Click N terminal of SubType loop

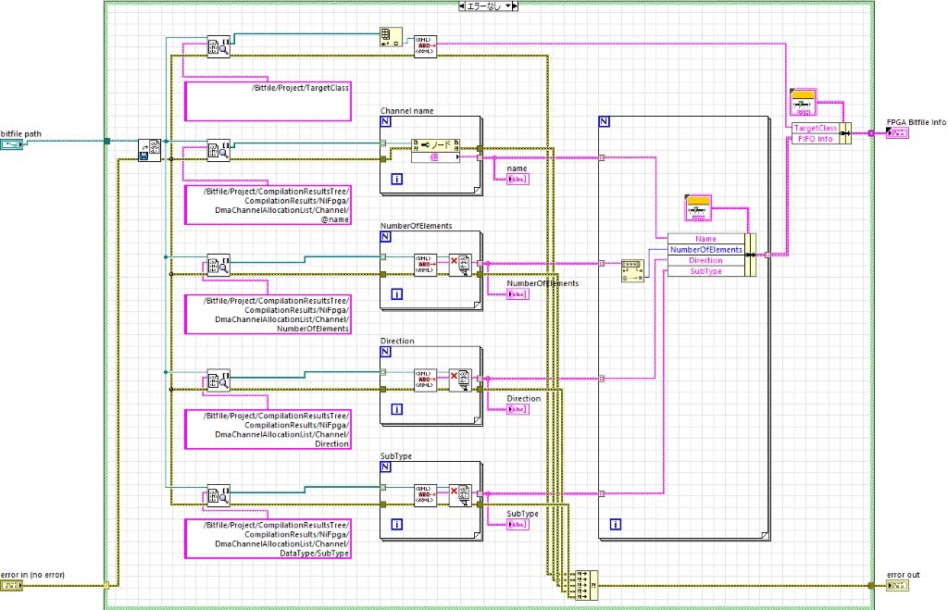386,467
